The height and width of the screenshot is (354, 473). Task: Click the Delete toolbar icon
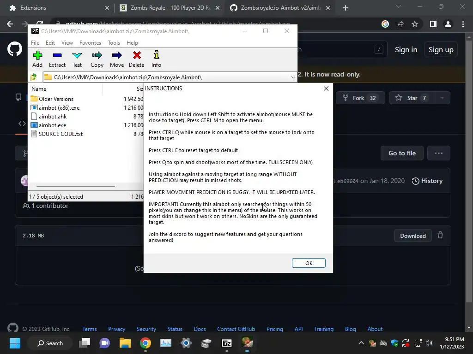[137, 59]
